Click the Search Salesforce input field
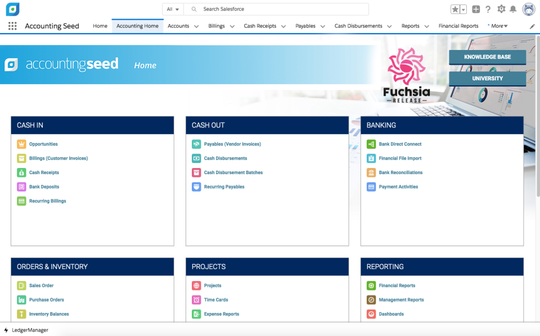Image resolution: width=540 pixels, height=336 pixels. pos(276,10)
